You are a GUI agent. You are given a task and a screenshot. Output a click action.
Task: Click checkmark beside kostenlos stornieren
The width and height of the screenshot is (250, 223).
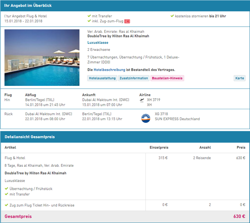pyautogui.click(x=172, y=16)
